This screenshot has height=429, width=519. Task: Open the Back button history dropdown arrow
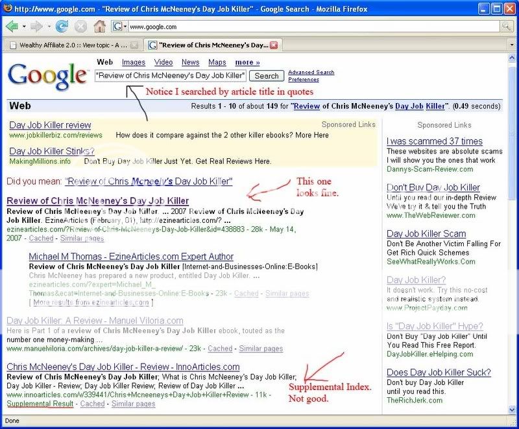pyautogui.click(x=24, y=27)
